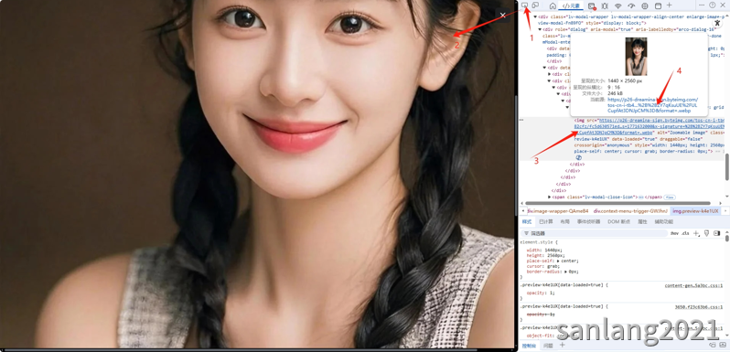Switch to Event Listeners (事件侦听器) tab
Screen dimensions: 730x352
[x=588, y=221]
